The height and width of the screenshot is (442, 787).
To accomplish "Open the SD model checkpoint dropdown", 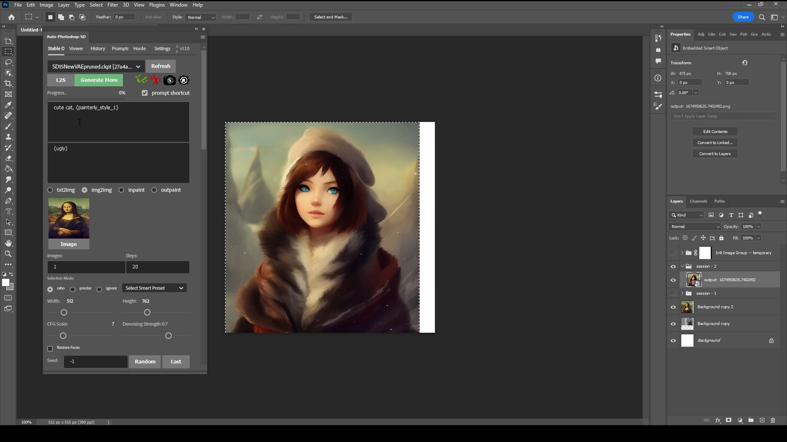I will (x=96, y=66).
